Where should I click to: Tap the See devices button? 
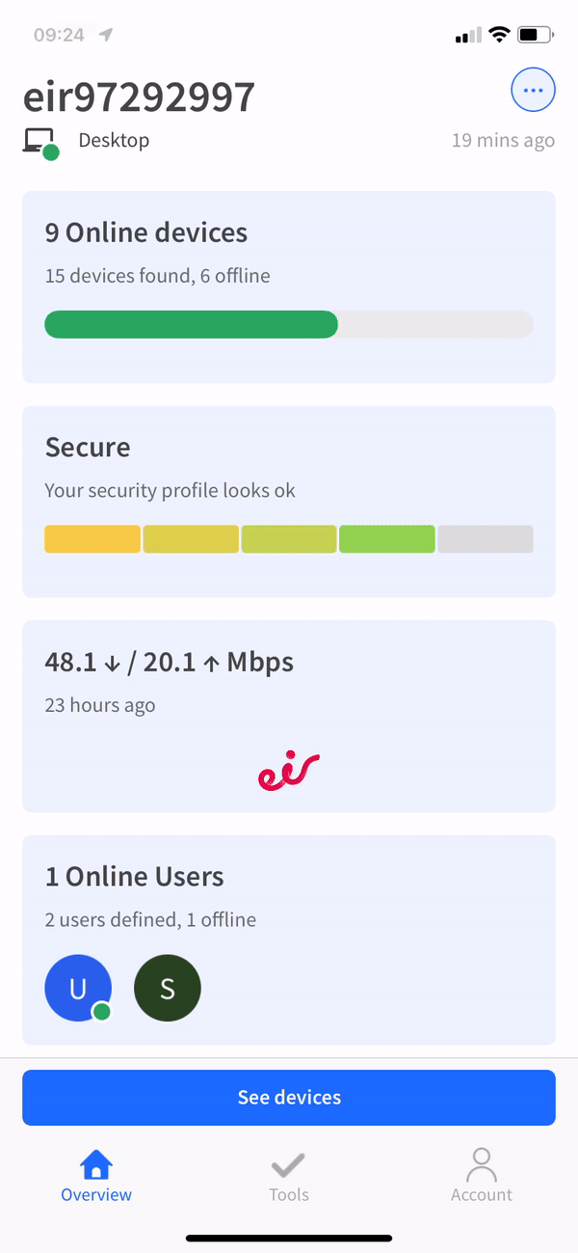289,1098
